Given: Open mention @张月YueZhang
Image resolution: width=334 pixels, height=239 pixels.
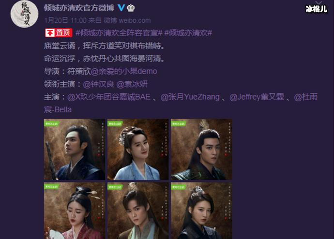Looking at the screenshot, I should [190, 97].
